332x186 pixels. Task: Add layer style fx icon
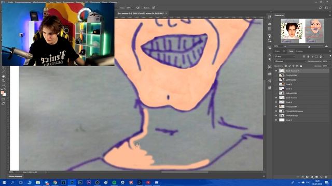click(302, 177)
